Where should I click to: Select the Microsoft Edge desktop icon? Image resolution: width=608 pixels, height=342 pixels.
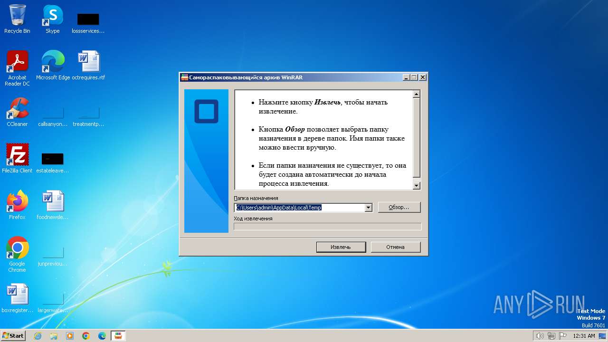[53, 66]
